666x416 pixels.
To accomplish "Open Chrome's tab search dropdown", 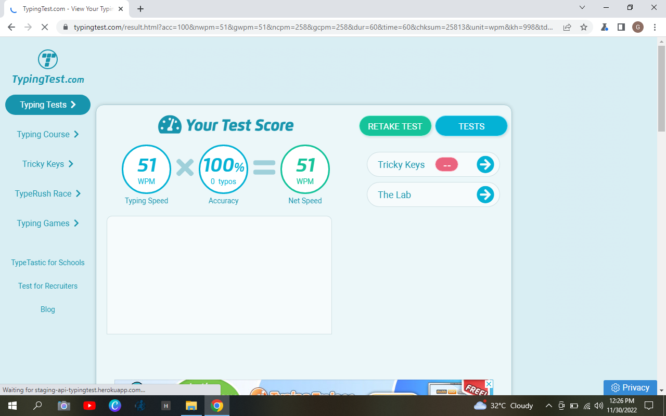I will [582, 8].
